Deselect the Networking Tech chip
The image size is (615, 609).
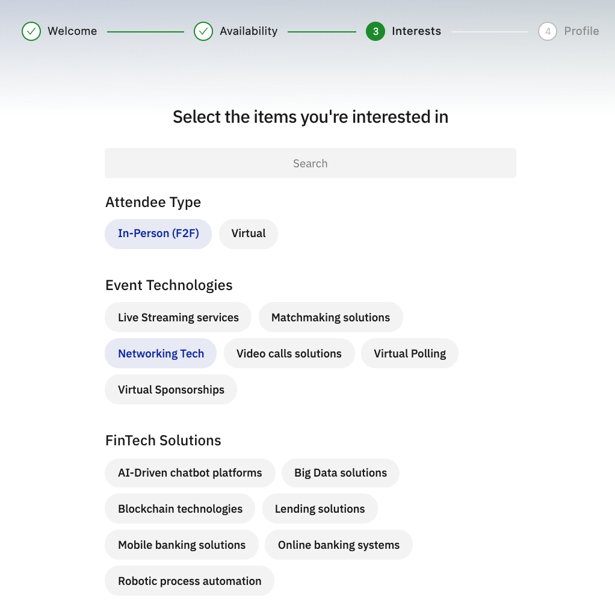161,353
